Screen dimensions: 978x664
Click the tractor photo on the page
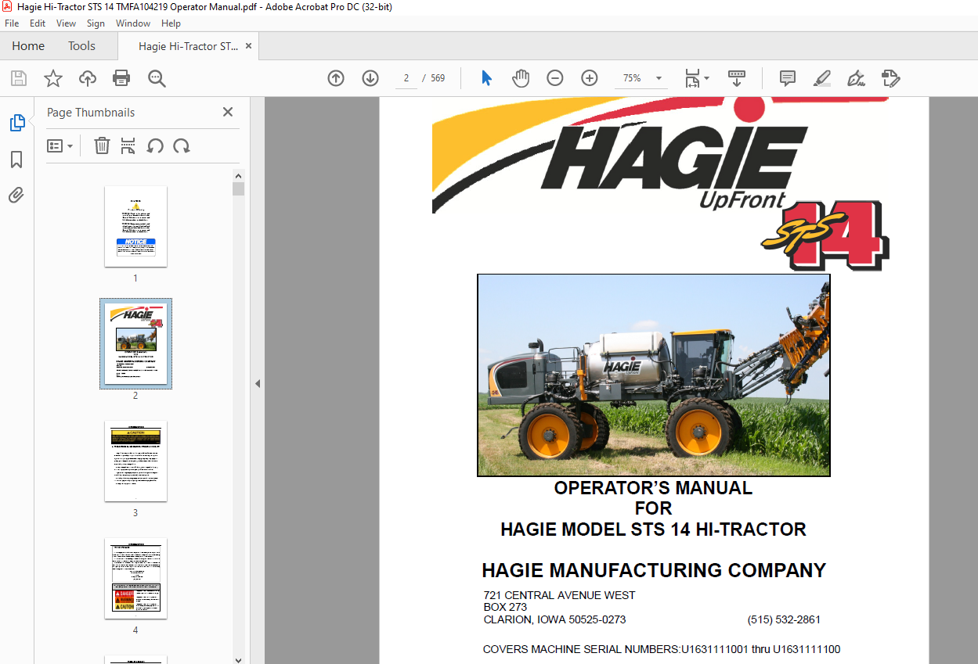(x=654, y=375)
